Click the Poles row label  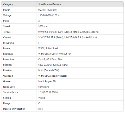6,21
